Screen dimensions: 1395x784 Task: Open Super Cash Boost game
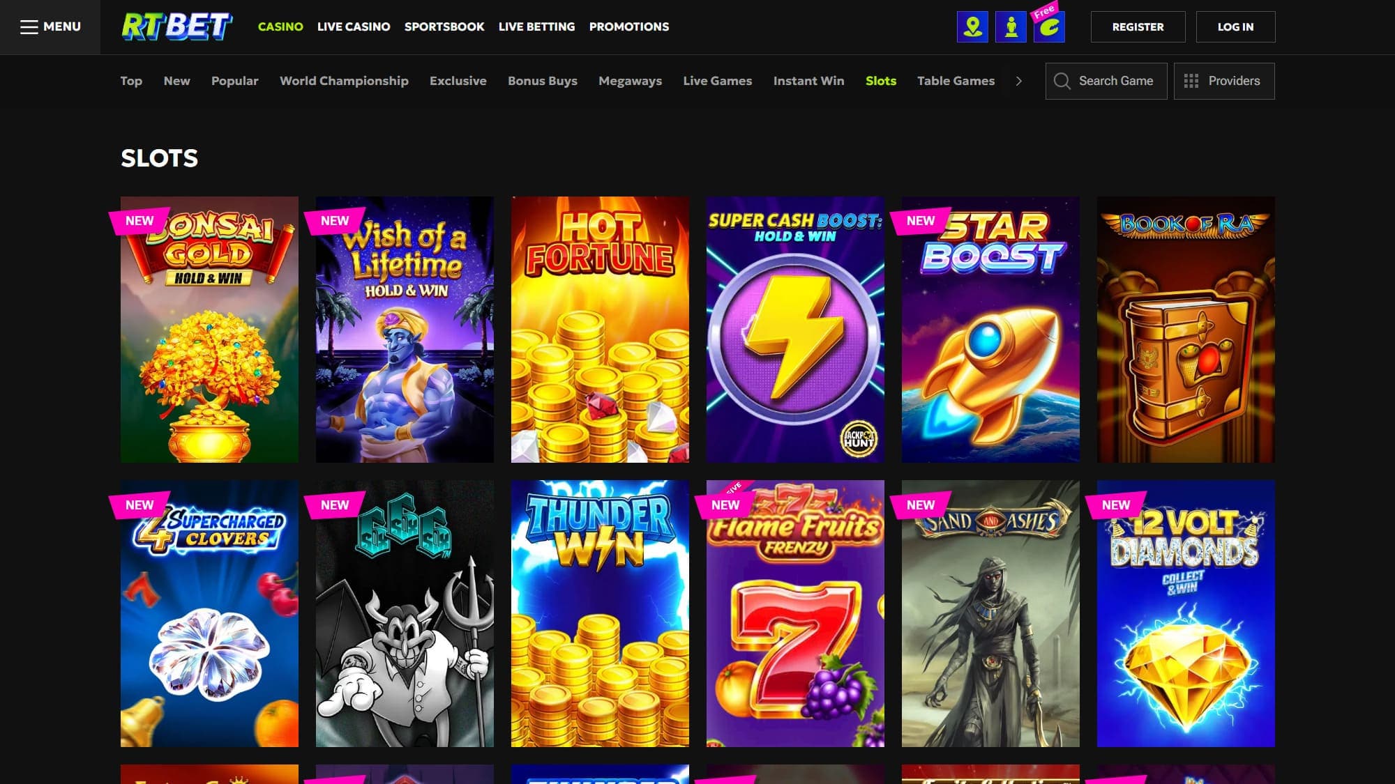click(x=795, y=330)
